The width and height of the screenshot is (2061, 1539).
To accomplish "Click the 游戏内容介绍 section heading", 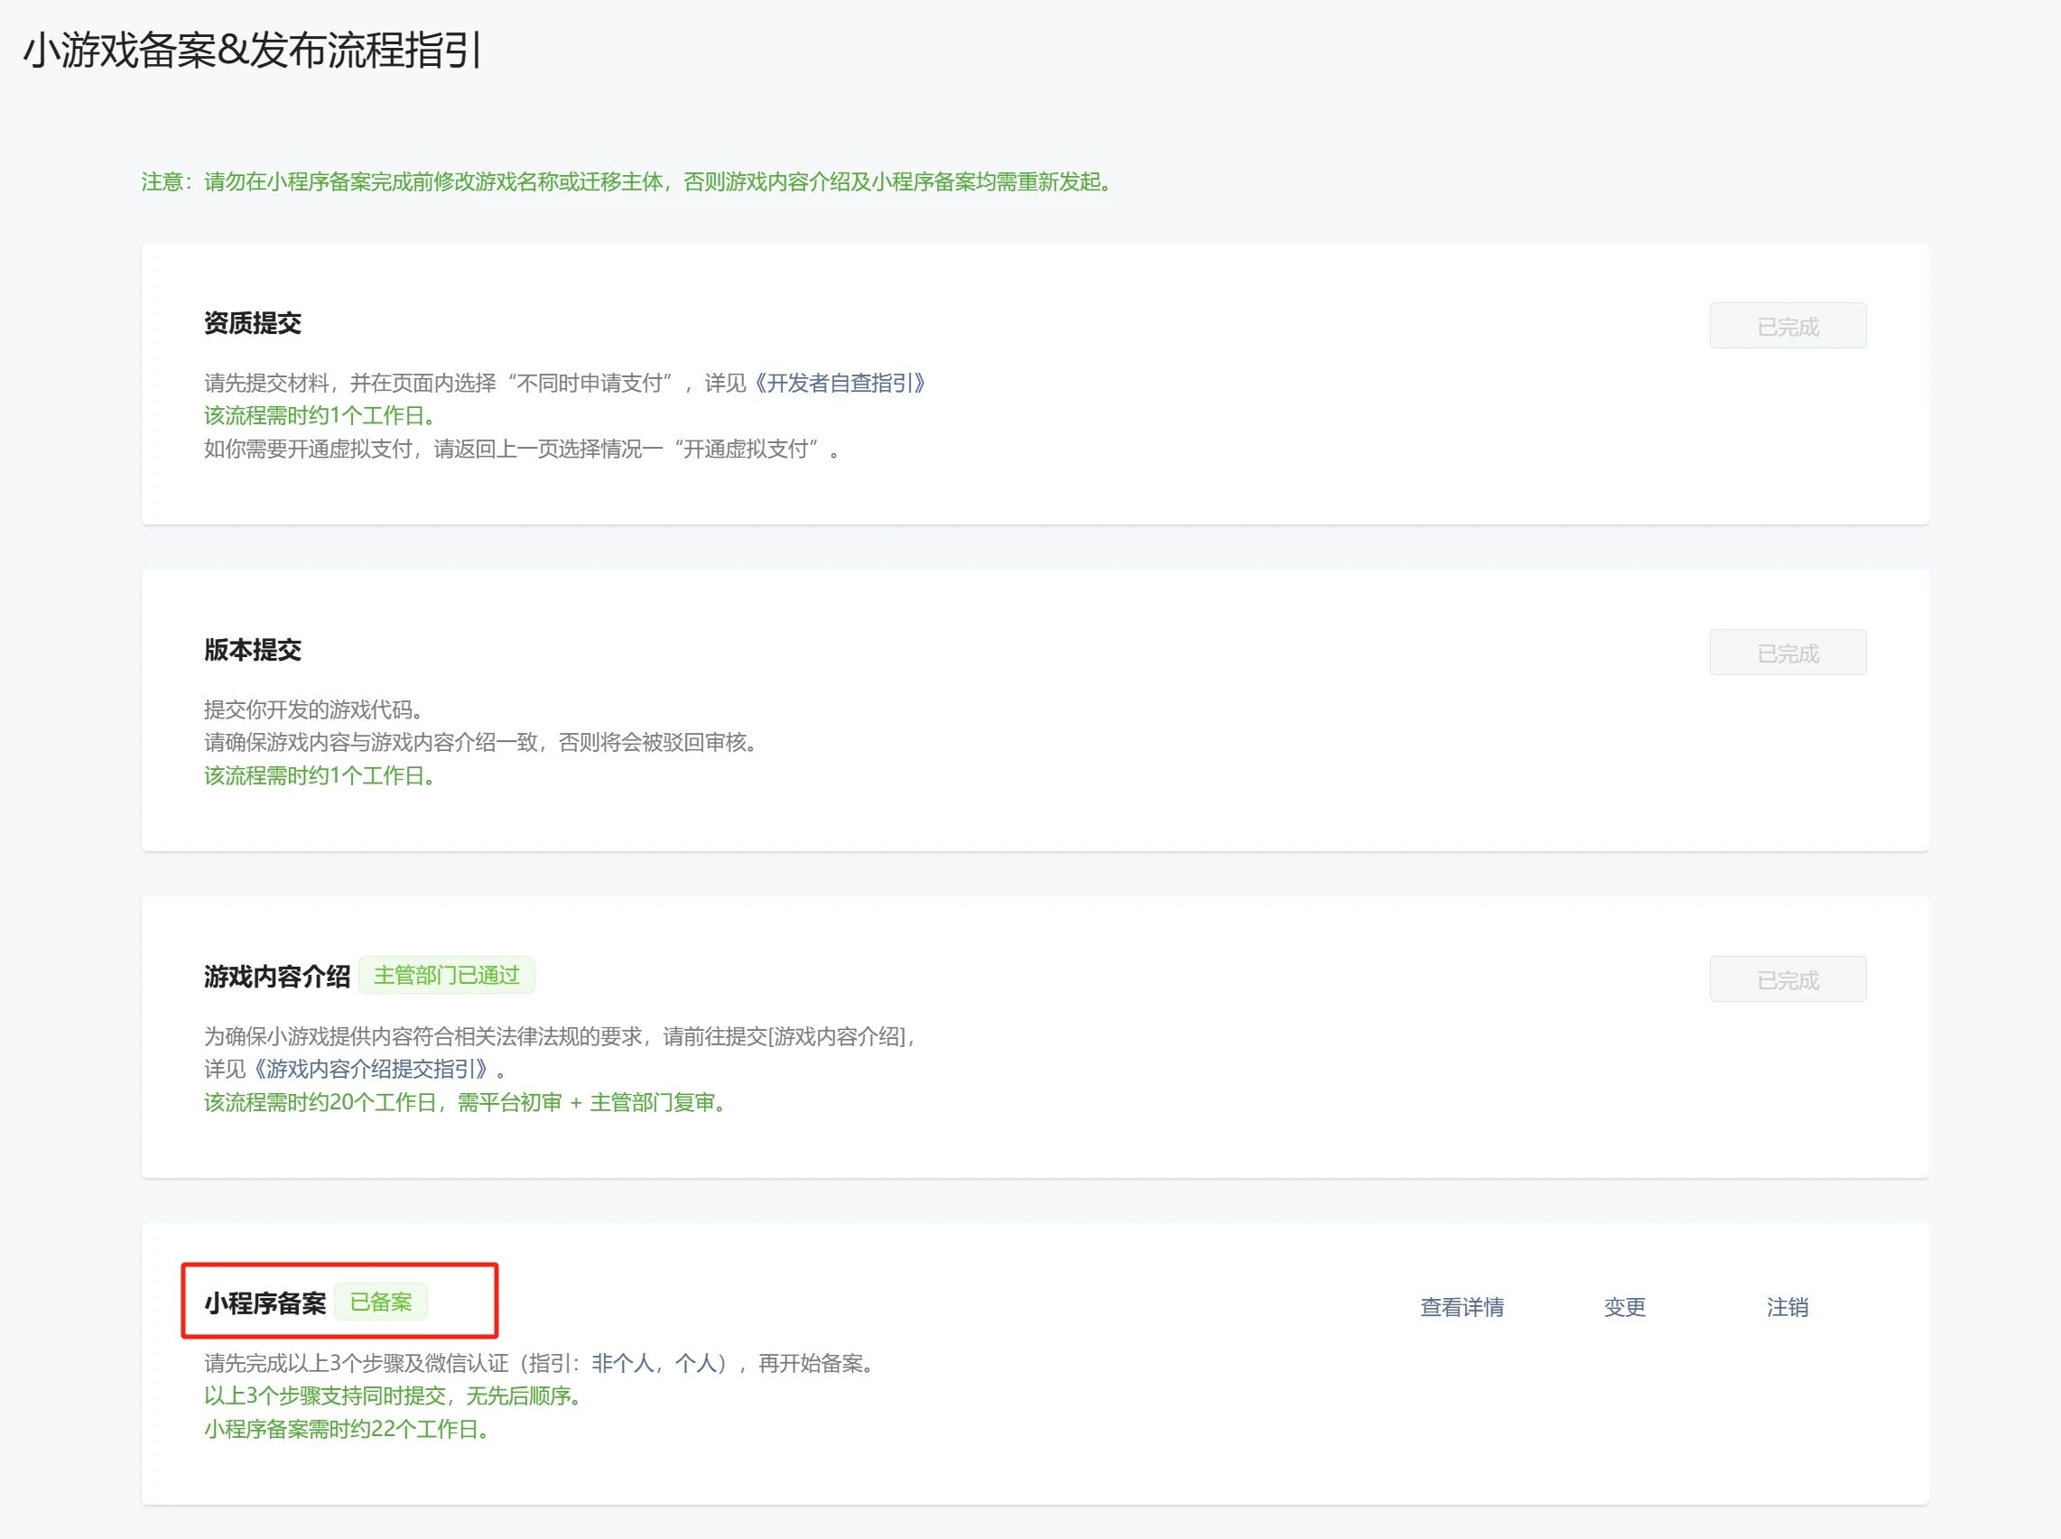I will (x=277, y=977).
